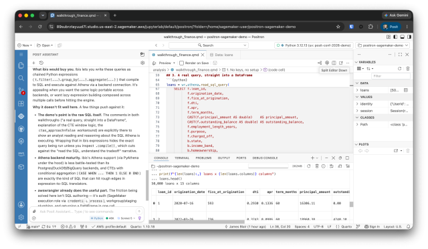Open the notifications bell in status bar
The image size is (428, 249).
pyautogui.click(x=409, y=226)
